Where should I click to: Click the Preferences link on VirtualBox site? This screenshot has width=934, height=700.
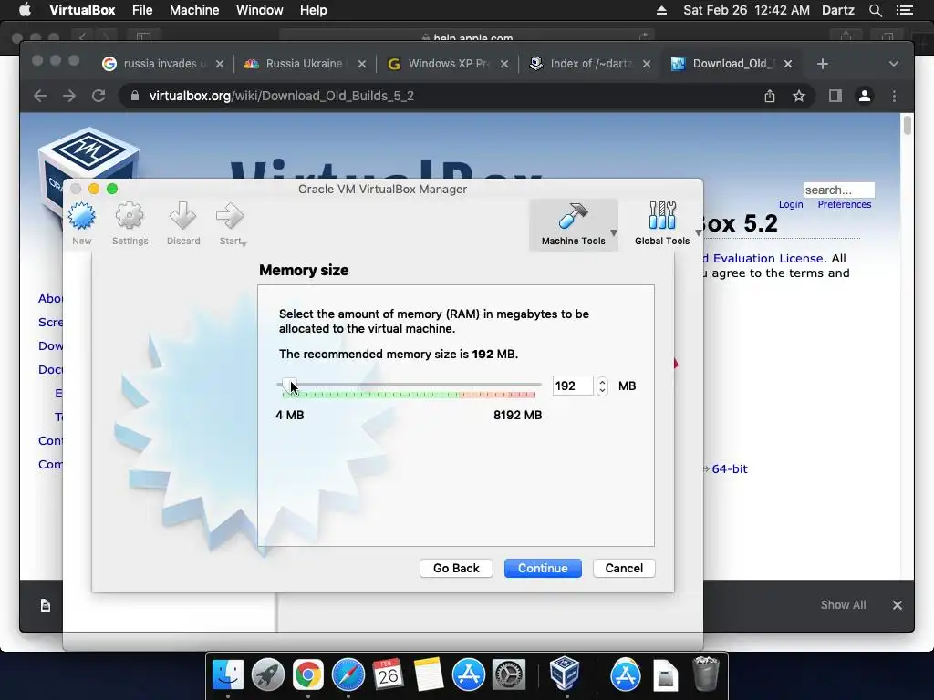point(844,204)
